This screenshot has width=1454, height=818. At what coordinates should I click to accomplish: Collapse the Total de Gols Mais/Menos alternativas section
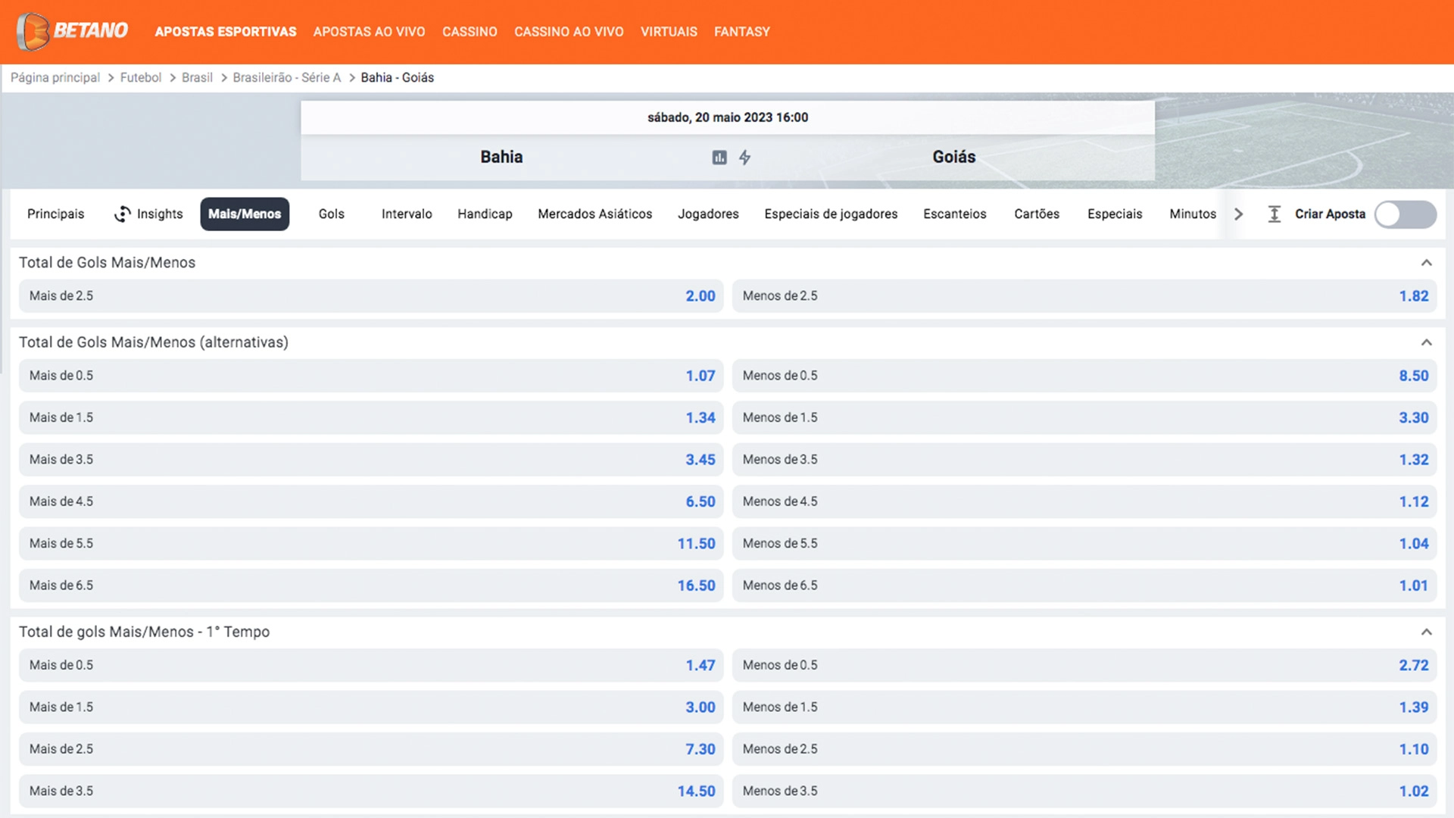1426,342
